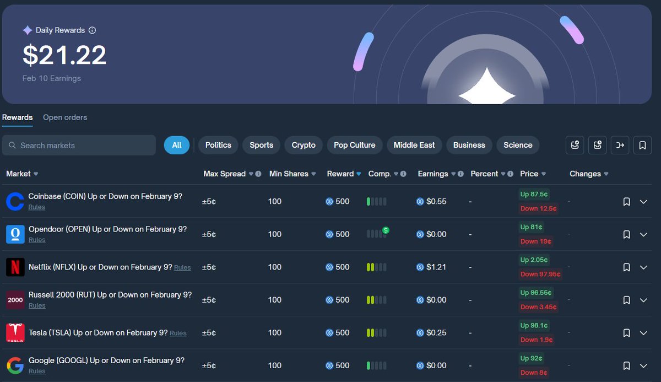Bookmark the Coinbase (COIN) market

coord(626,202)
